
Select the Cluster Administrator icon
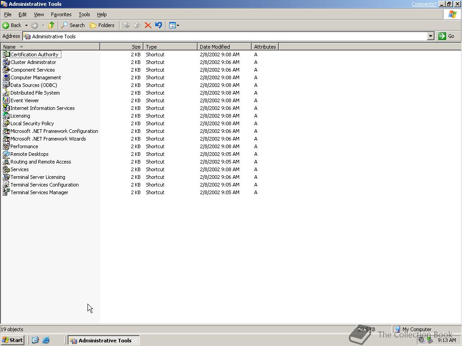coord(6,62)
